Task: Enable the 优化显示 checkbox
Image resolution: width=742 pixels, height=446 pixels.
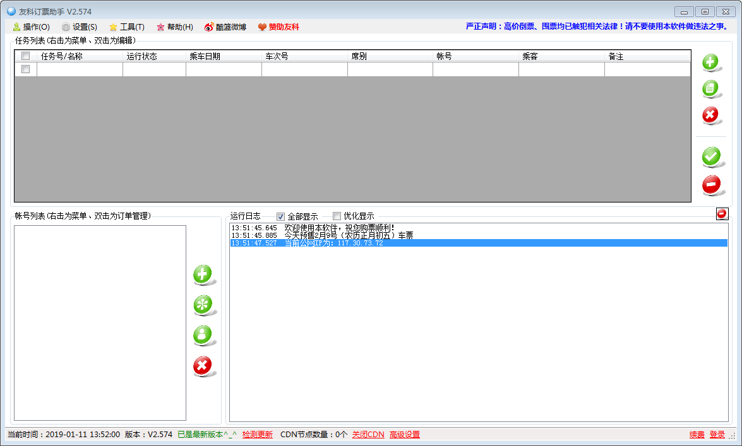Action: 337,216
